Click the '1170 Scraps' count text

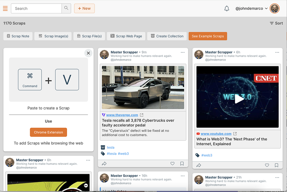[x=14, y=23]
